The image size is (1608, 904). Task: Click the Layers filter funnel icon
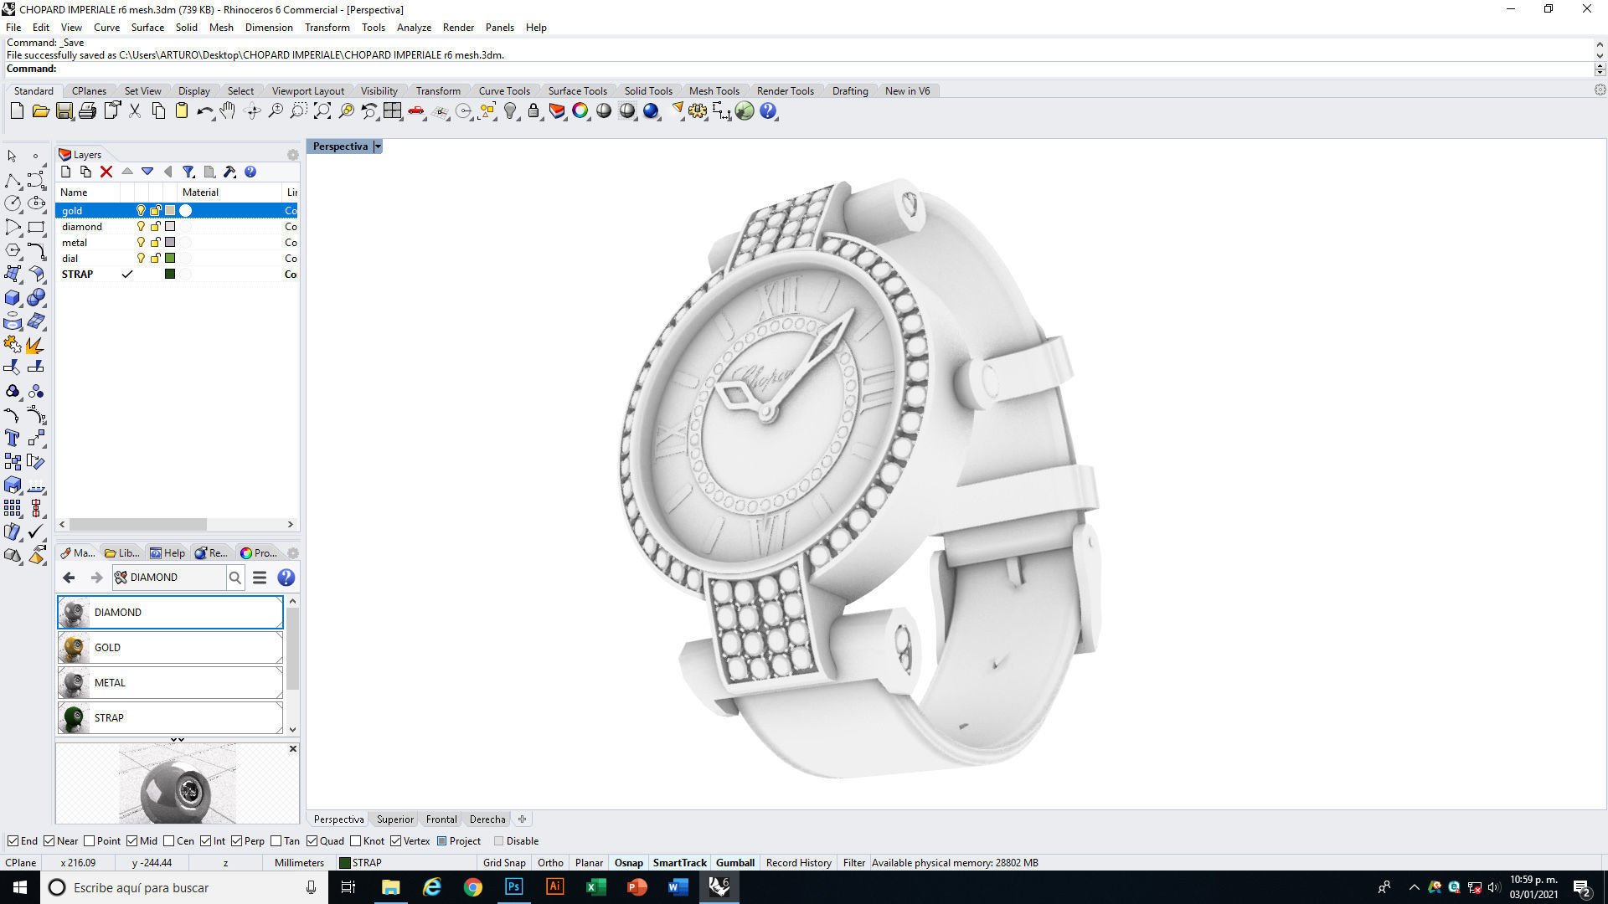tap(188, 172)
